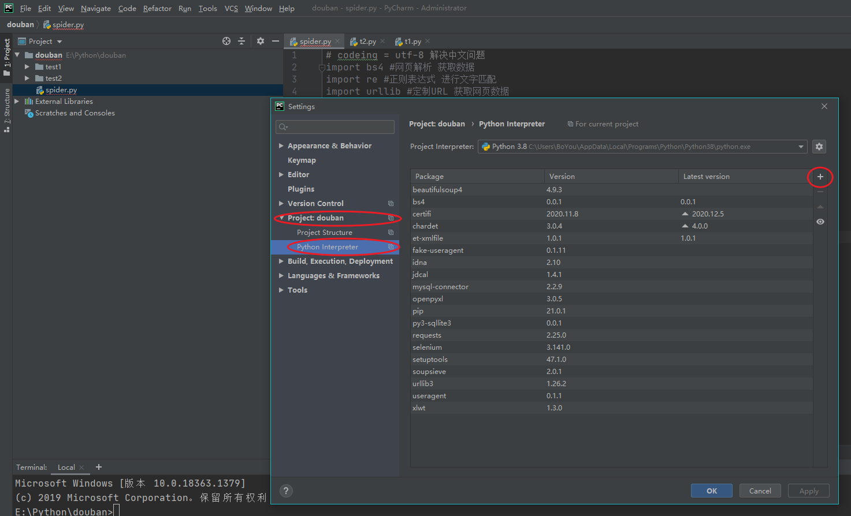Sort by the Version column header
The height and width of the screenshot is (516, 851).
tap(611, 177)
